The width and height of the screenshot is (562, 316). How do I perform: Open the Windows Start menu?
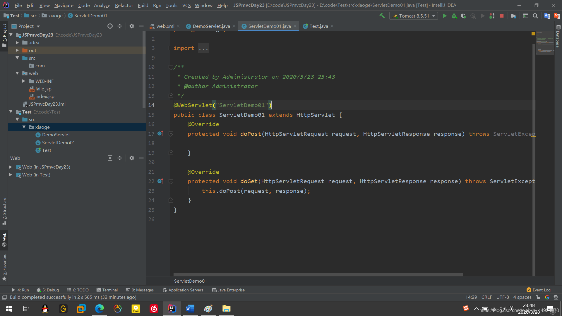tap(9, 309)
